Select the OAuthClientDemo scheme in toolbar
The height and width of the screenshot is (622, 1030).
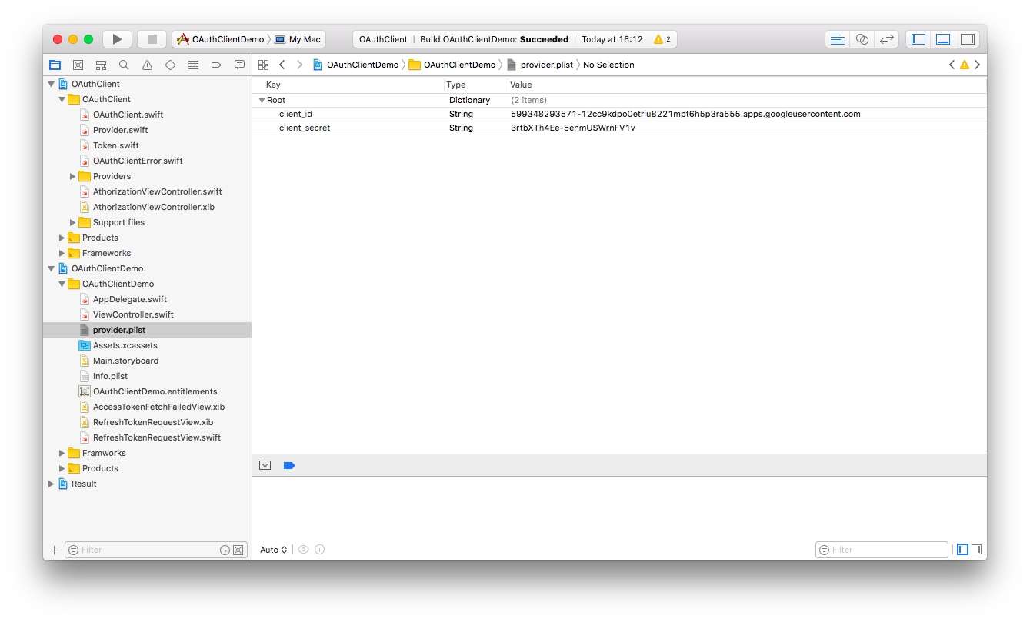click(221, 39)
